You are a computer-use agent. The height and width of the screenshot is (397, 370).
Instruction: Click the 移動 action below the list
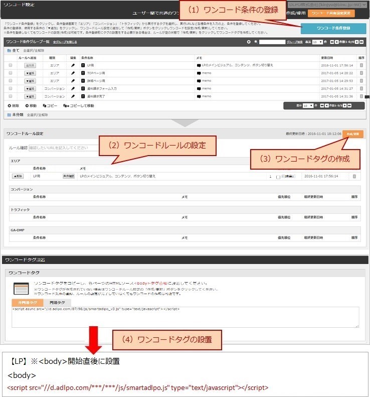coord(31,105)
